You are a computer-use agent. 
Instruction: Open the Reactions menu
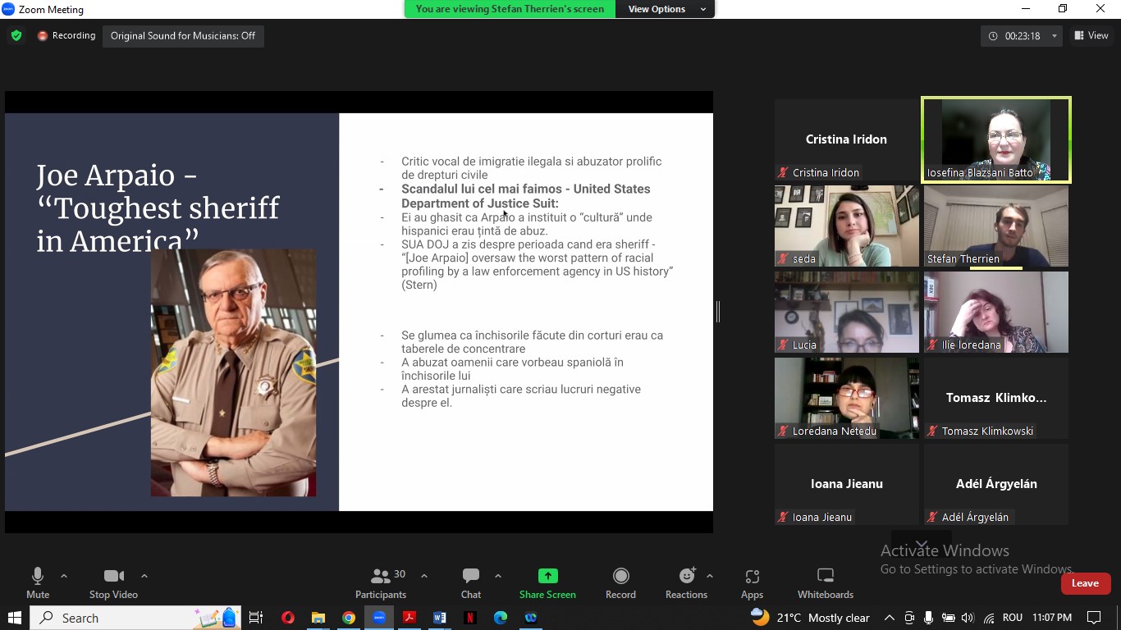click(686, 583)
